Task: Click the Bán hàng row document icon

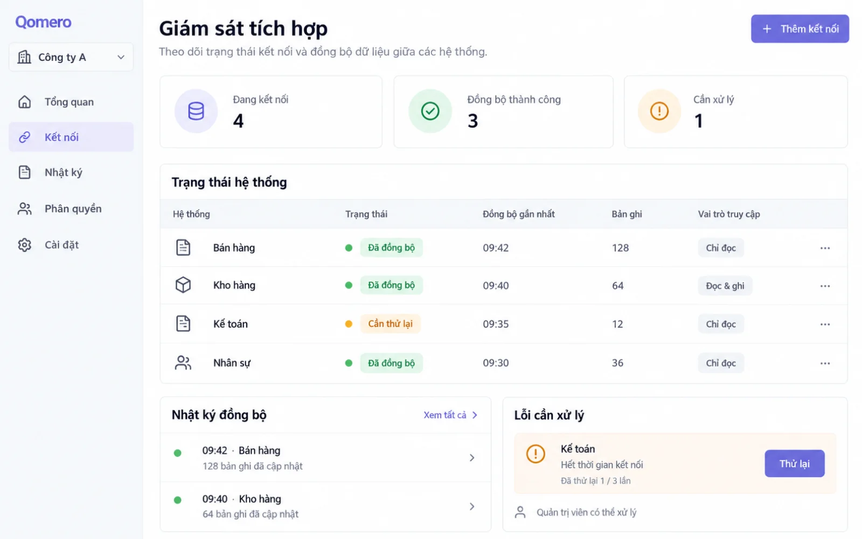Action: coord(183,247)
